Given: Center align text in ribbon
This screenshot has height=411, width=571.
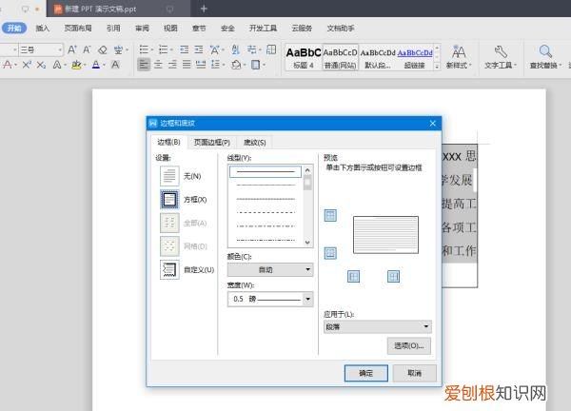Looking at the screenshot, I should point(158,65).
